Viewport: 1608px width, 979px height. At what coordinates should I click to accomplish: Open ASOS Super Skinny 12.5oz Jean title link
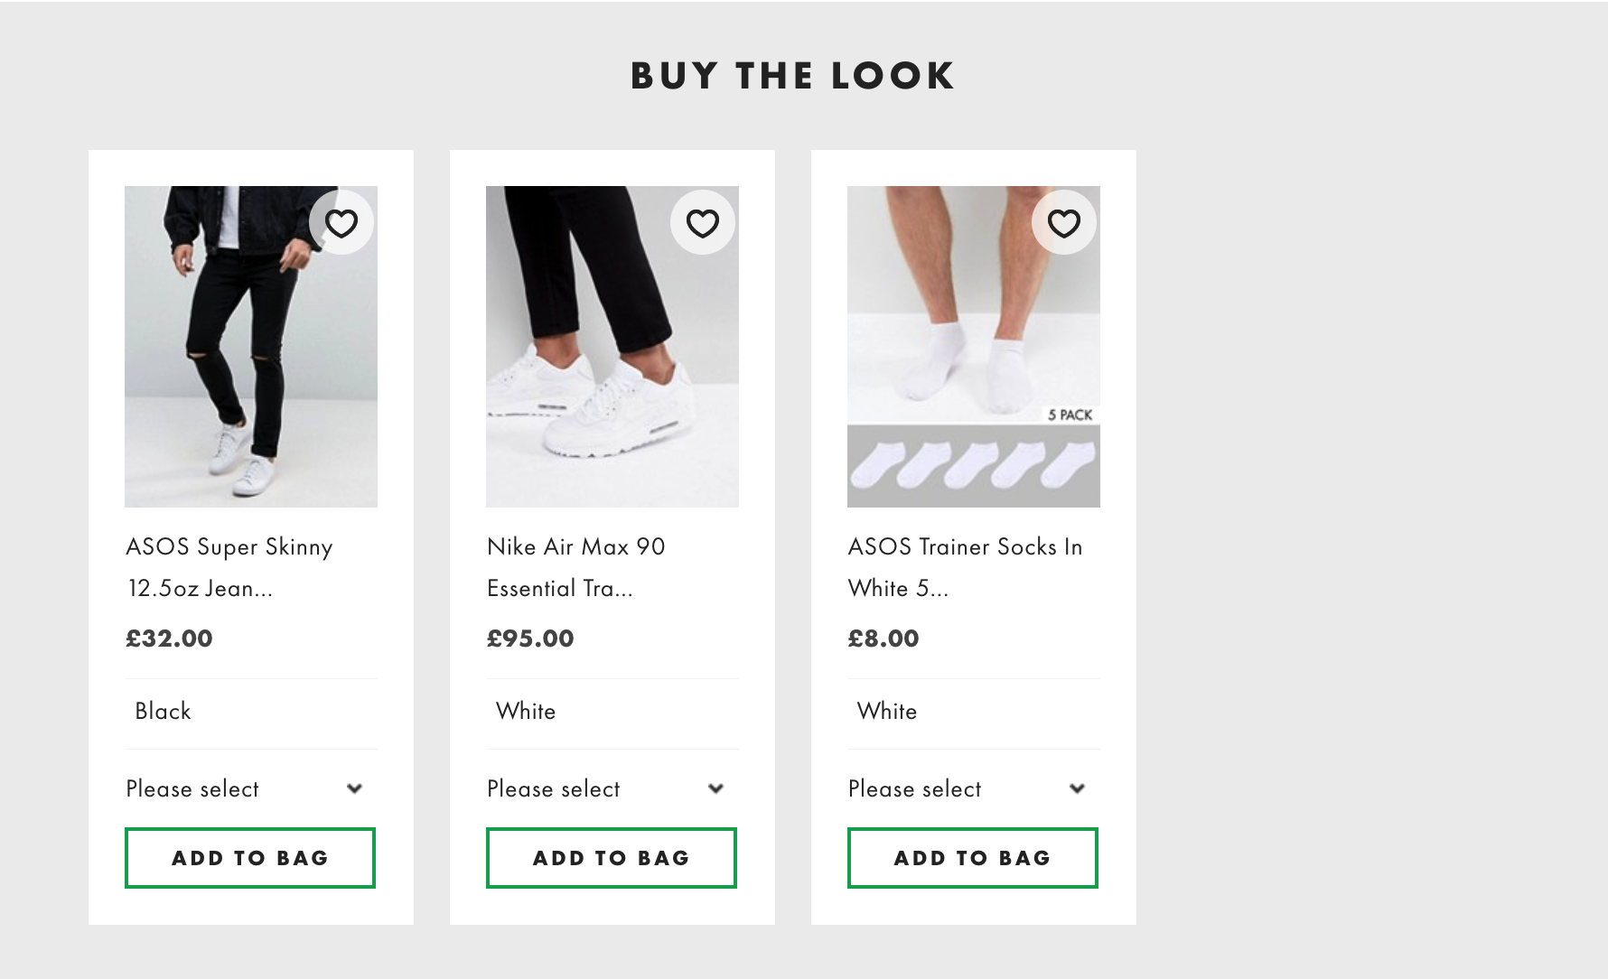tap(229, 567)
